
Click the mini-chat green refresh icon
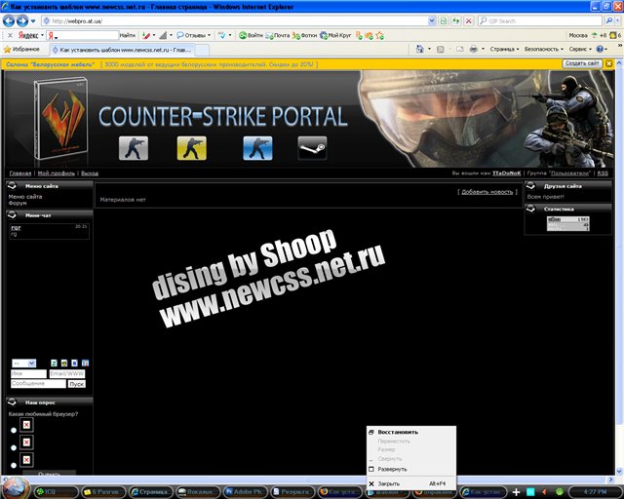tap(54, 363)
